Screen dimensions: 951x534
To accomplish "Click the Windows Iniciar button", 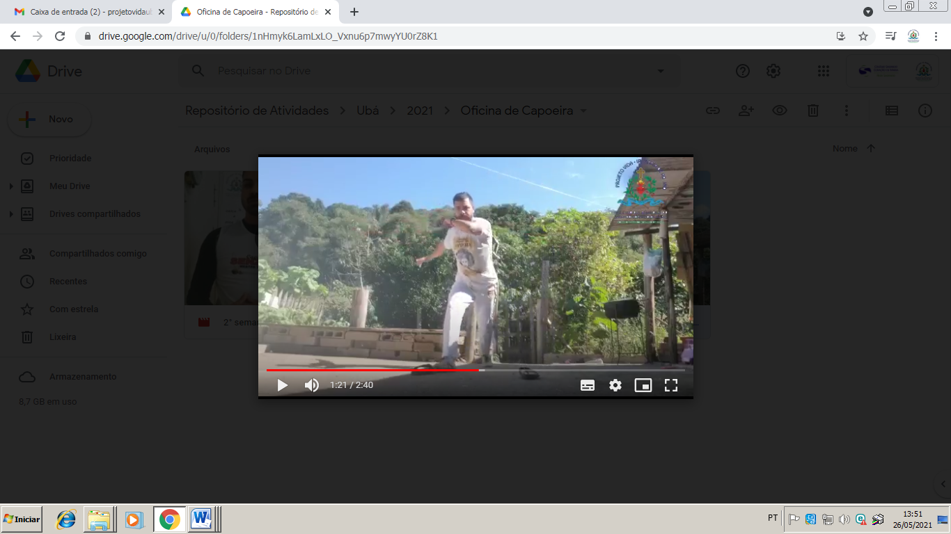I will (22, 519).
